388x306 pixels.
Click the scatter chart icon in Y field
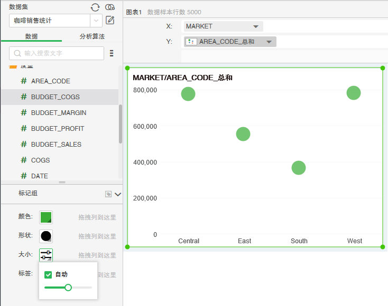191,42
